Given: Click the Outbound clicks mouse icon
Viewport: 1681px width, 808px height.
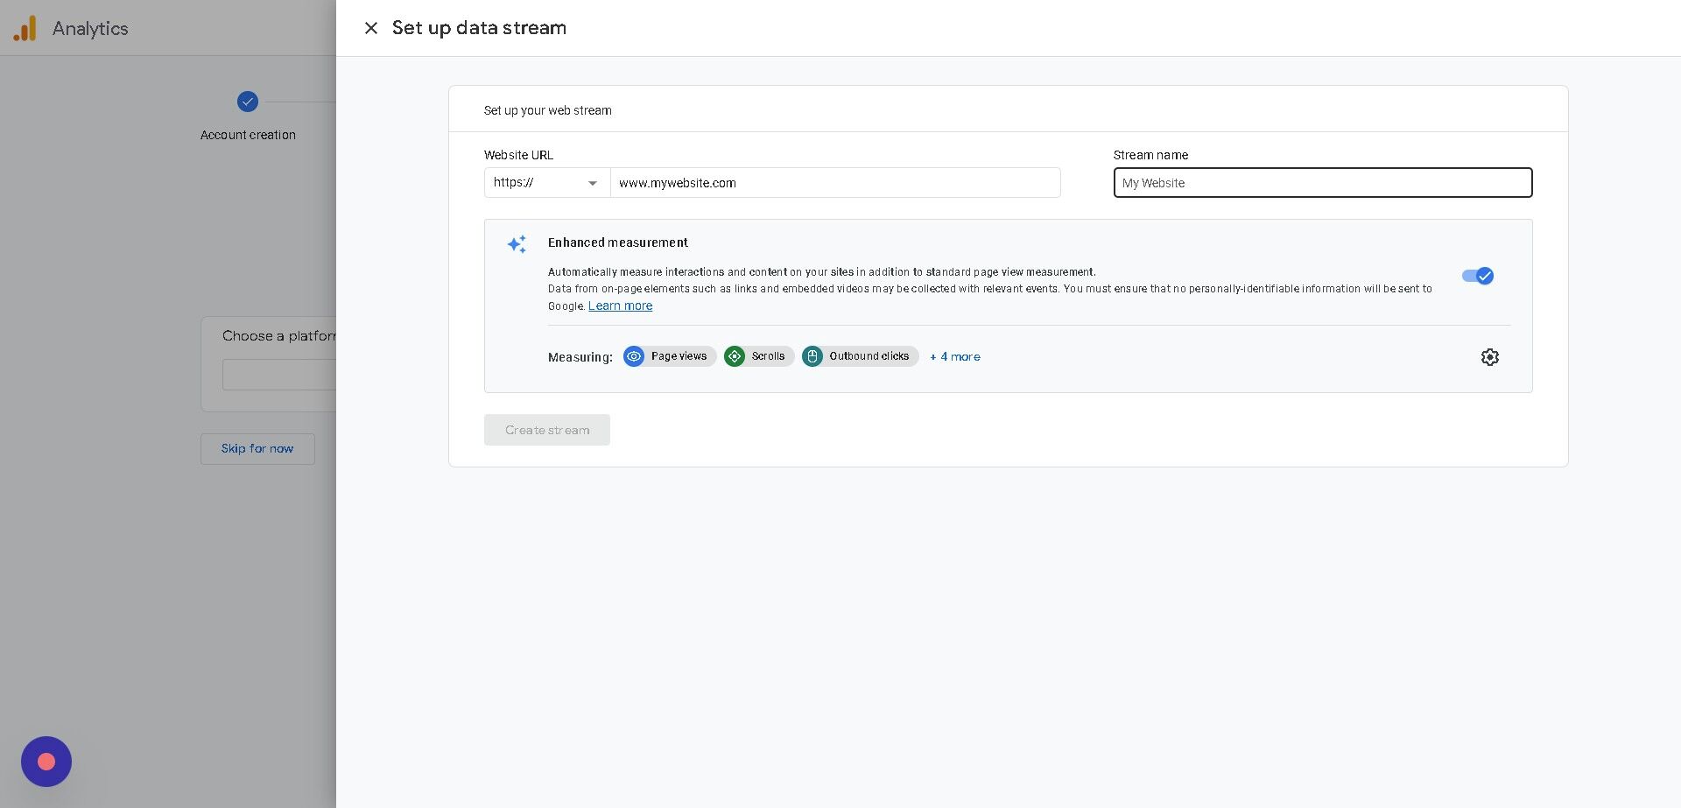Looking at the screenshot, I should (812, 356).
